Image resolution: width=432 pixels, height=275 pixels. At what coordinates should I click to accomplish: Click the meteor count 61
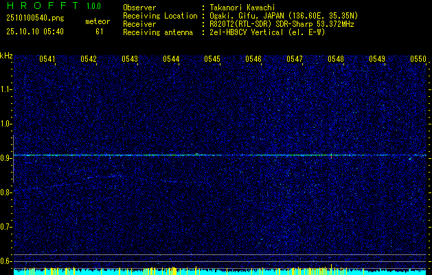(100, 32)
